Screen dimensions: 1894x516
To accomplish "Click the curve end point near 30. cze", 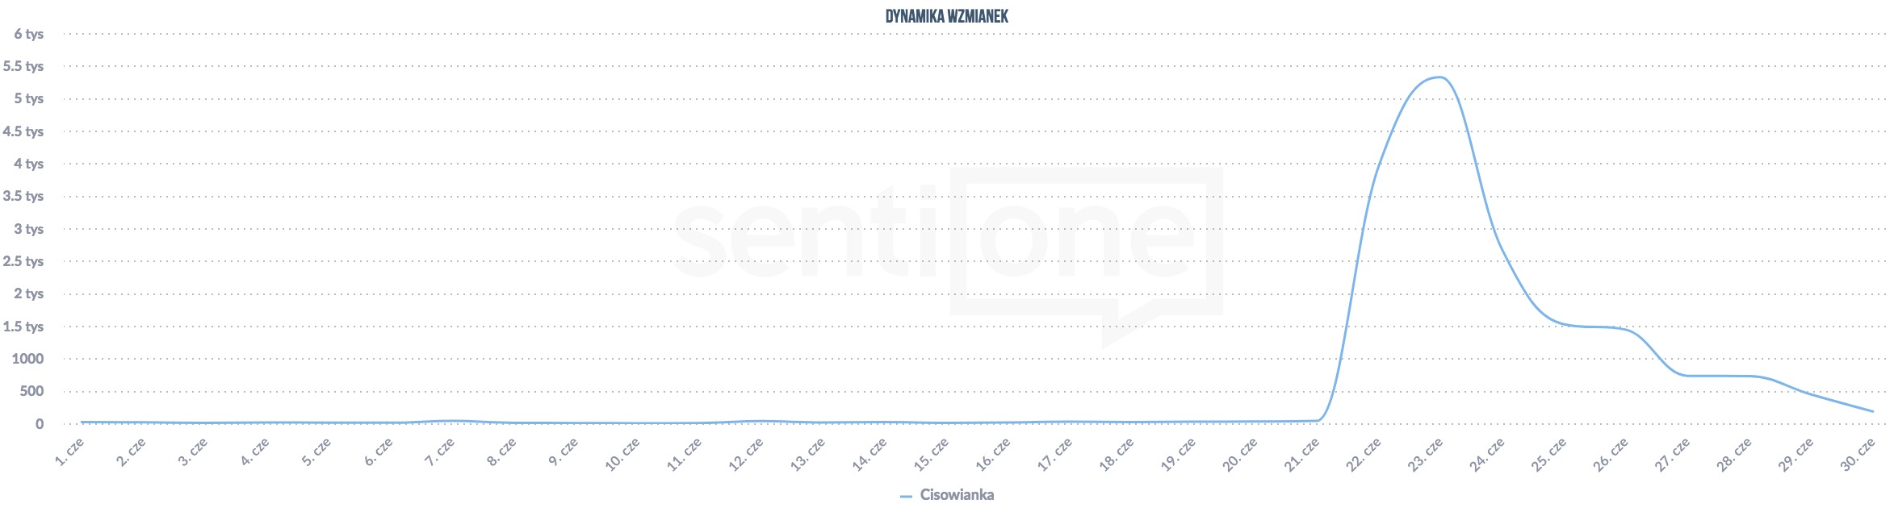I will [1872, 411].
